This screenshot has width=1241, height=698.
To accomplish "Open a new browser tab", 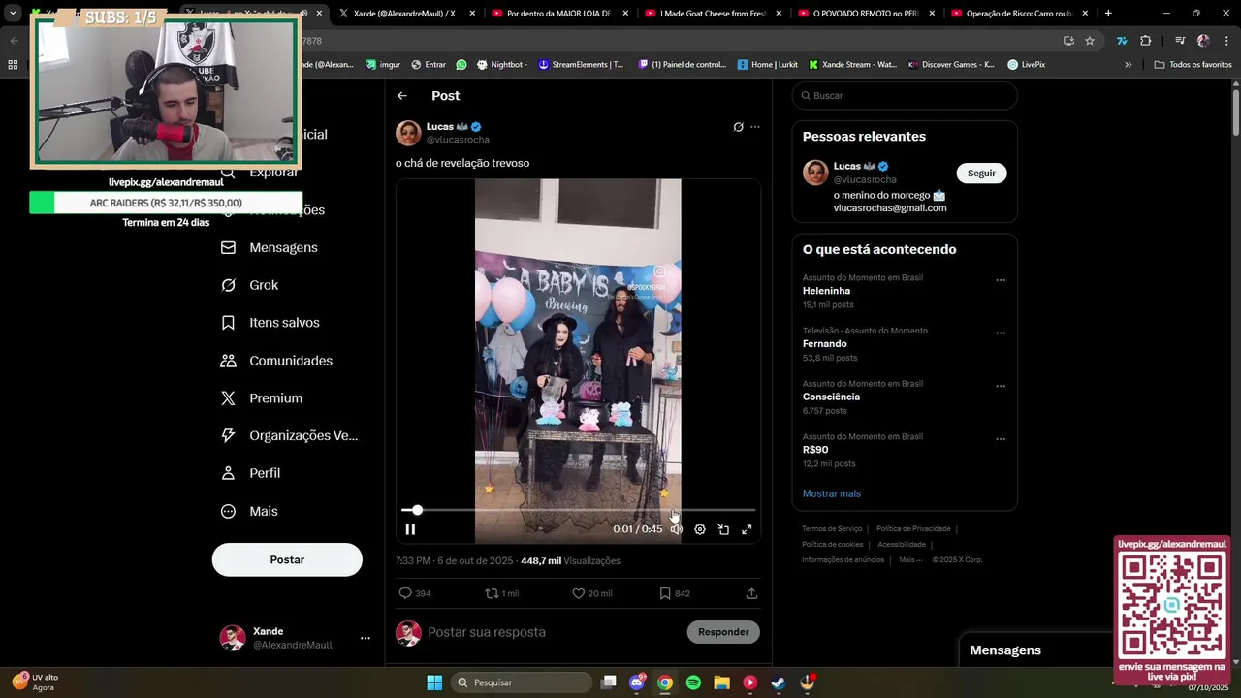I will (1108, 14).
